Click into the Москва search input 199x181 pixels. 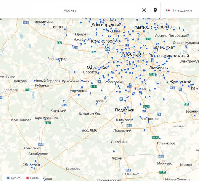tap(70, 10)
